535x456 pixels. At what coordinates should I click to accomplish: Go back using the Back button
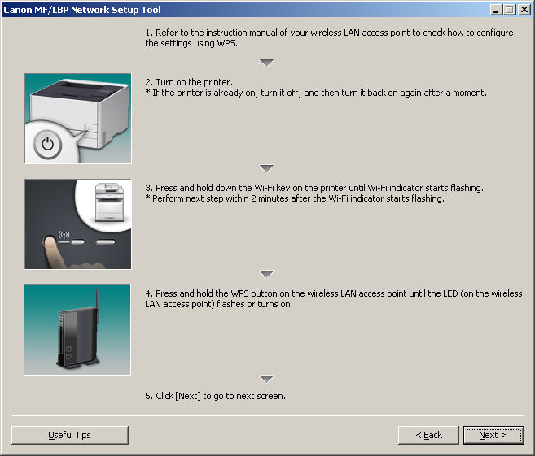click(428, 435)
